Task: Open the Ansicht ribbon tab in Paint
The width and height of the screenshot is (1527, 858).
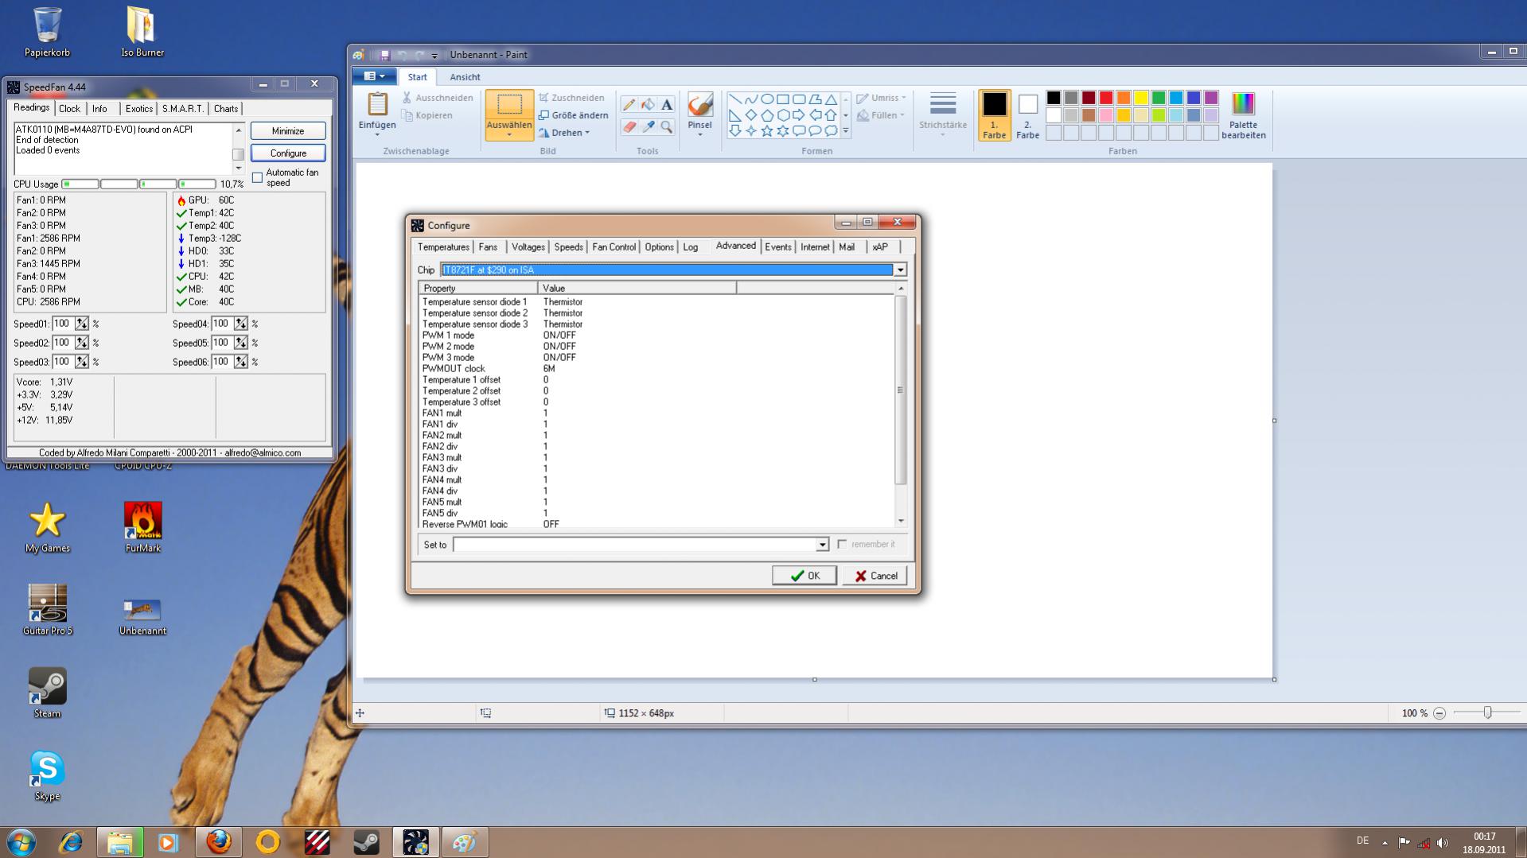Action: [x=465, y=77]
